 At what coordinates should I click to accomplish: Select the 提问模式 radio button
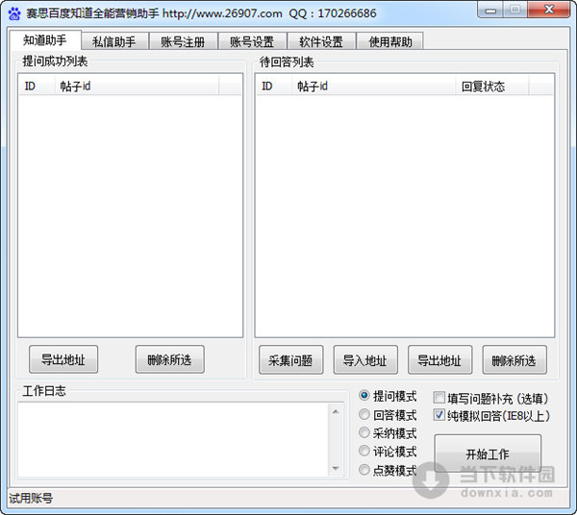[x=388, y=396]
